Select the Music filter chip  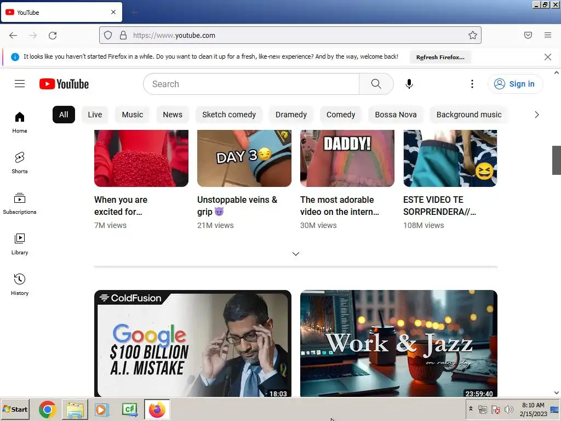(x=133, y=115)
